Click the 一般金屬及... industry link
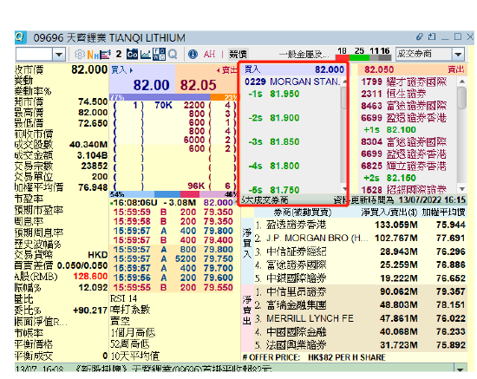Screen dimensions: 477x379 (x=304, y=55)
